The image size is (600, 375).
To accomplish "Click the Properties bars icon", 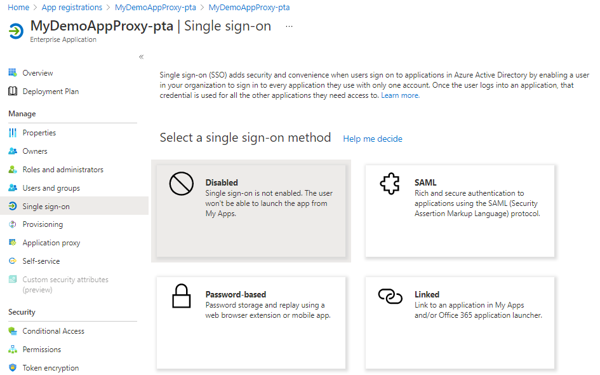I will pyautogui.click(x=12, y=133).
